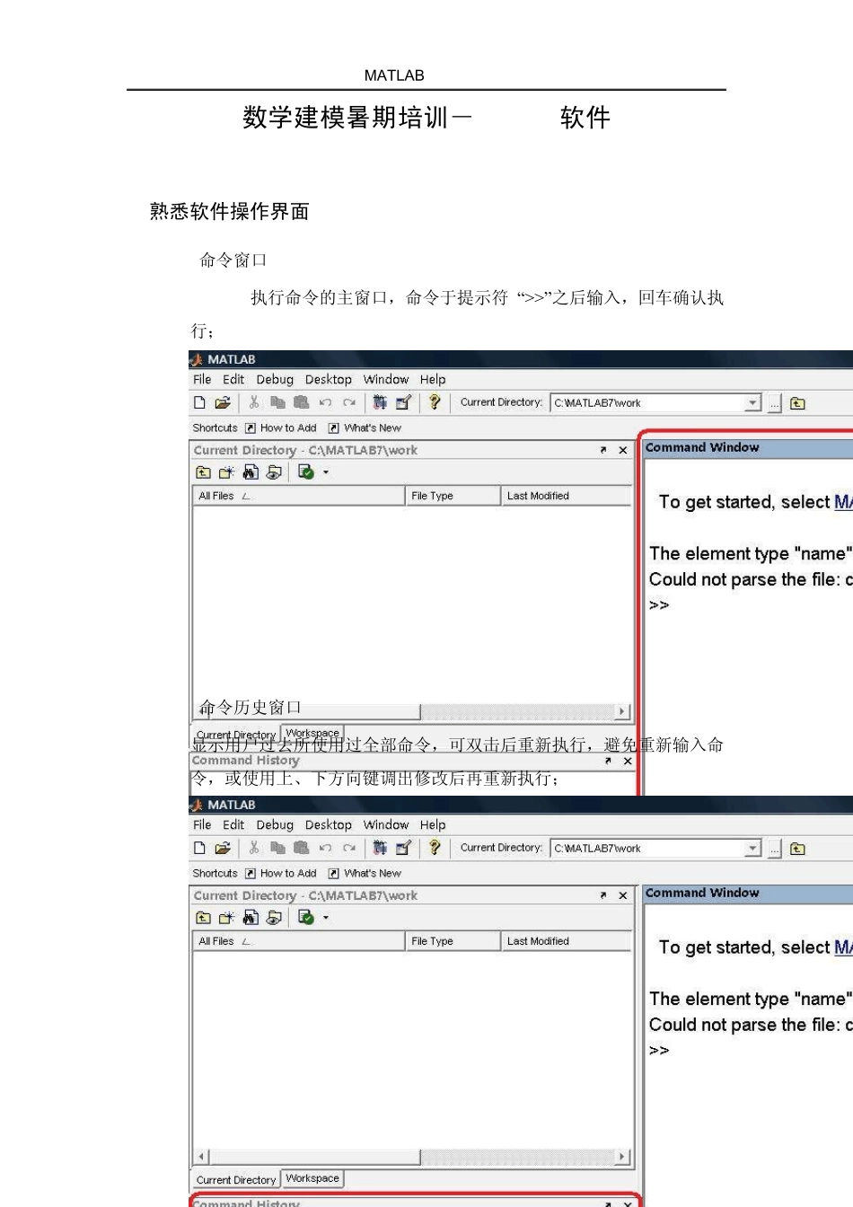
Task: Click Cut scissors icon in second MATLAB screenshot
Action: [254, 848]
